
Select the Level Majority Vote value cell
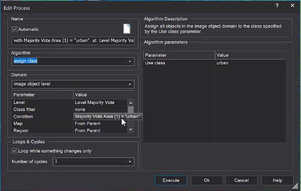coord(100,102)
